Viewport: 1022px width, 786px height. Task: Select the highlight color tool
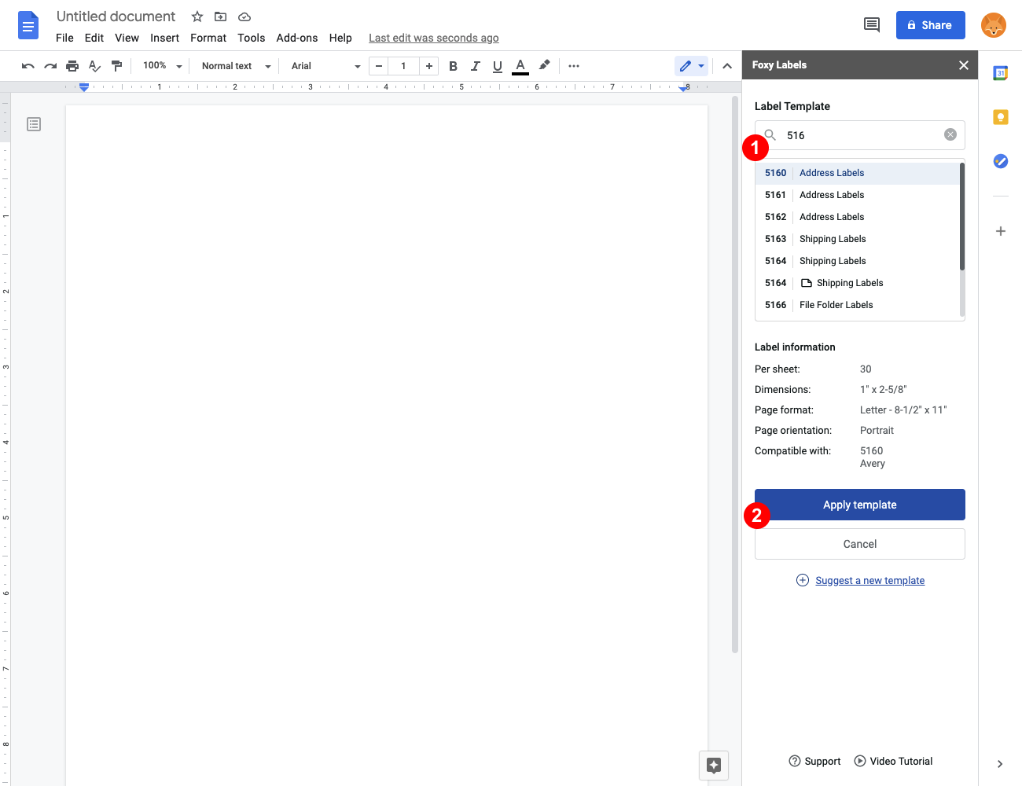click(544, 66)
